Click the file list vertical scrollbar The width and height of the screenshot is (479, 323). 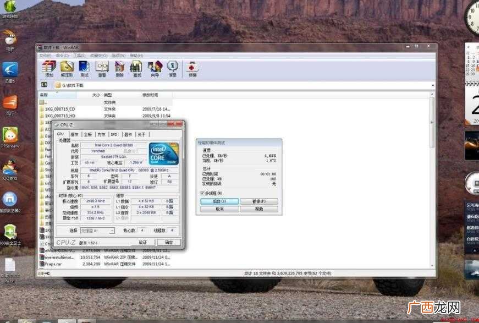pos(432,180)
